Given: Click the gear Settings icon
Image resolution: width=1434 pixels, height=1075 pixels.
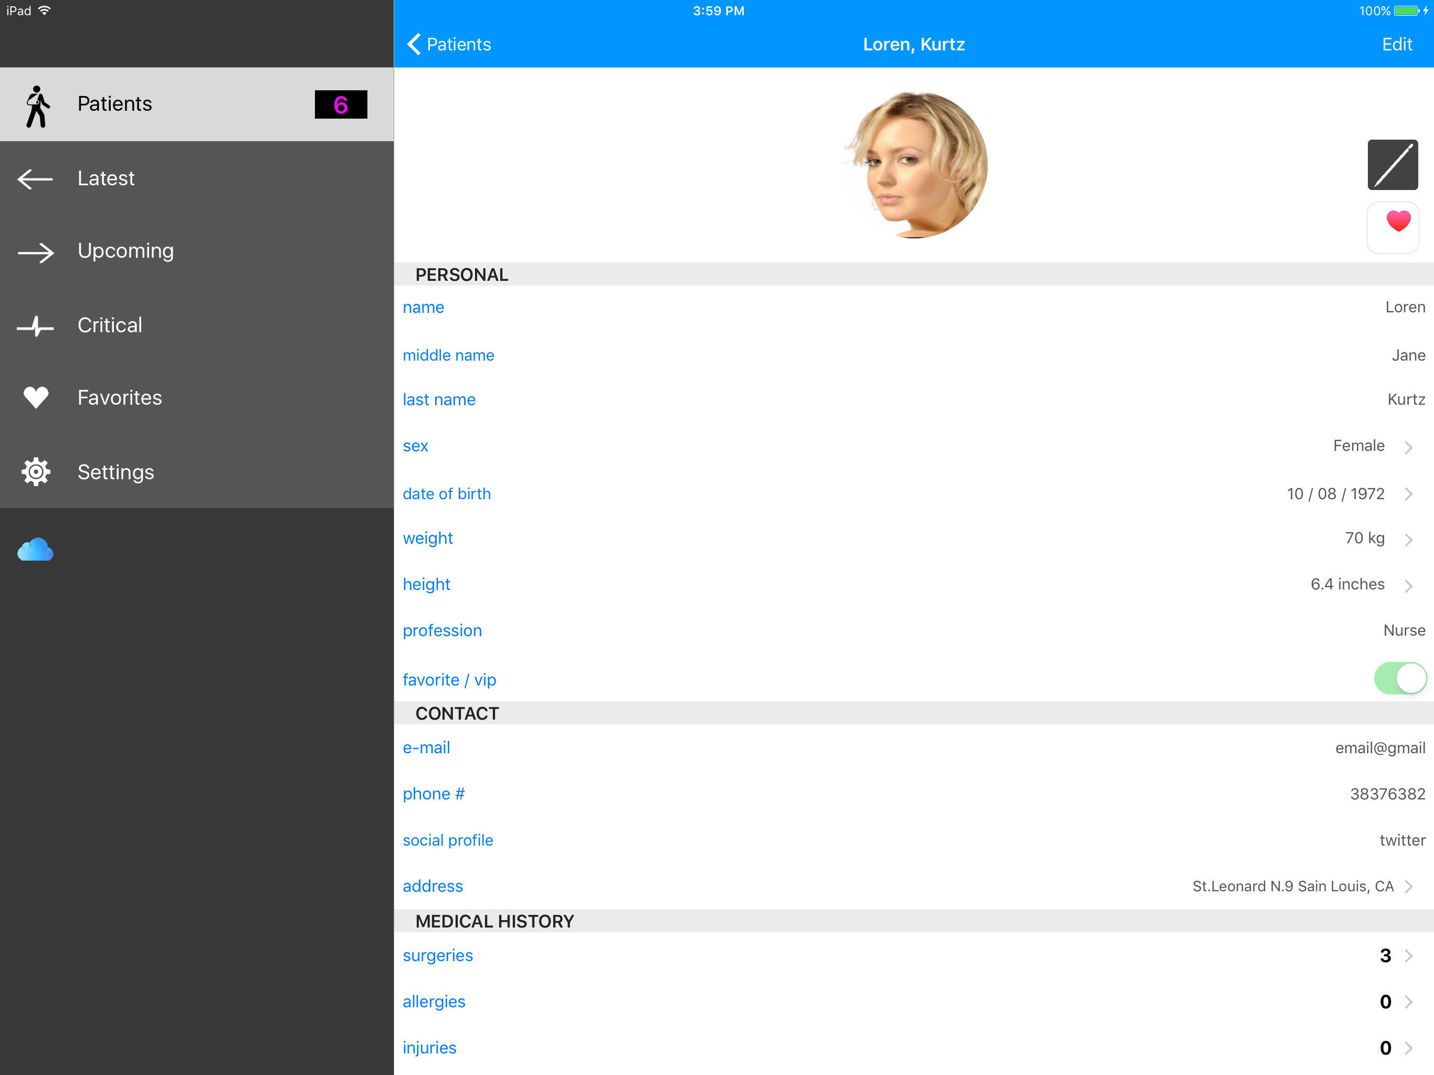Looking at the screenshot, I should pyautogui.click(x=36, y=472).
